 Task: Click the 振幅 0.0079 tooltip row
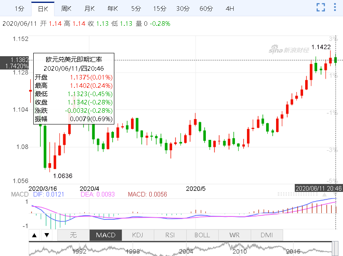click(74, 119)
